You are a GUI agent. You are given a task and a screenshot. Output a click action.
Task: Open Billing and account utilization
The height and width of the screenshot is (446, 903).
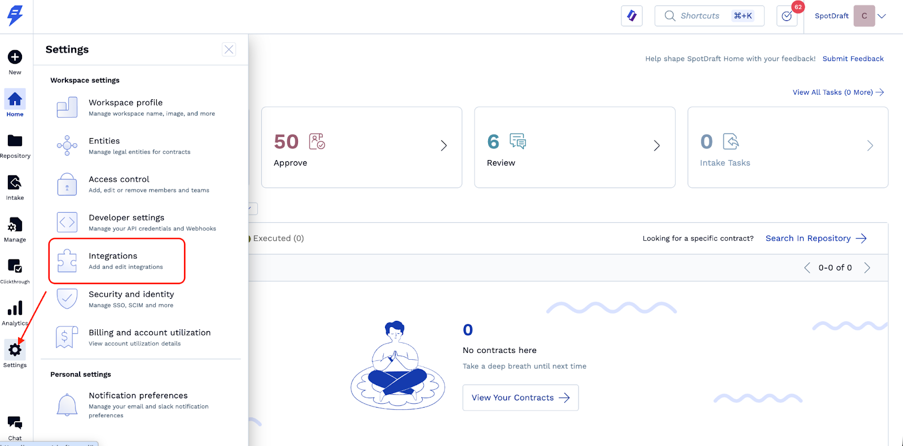[141, 337]
